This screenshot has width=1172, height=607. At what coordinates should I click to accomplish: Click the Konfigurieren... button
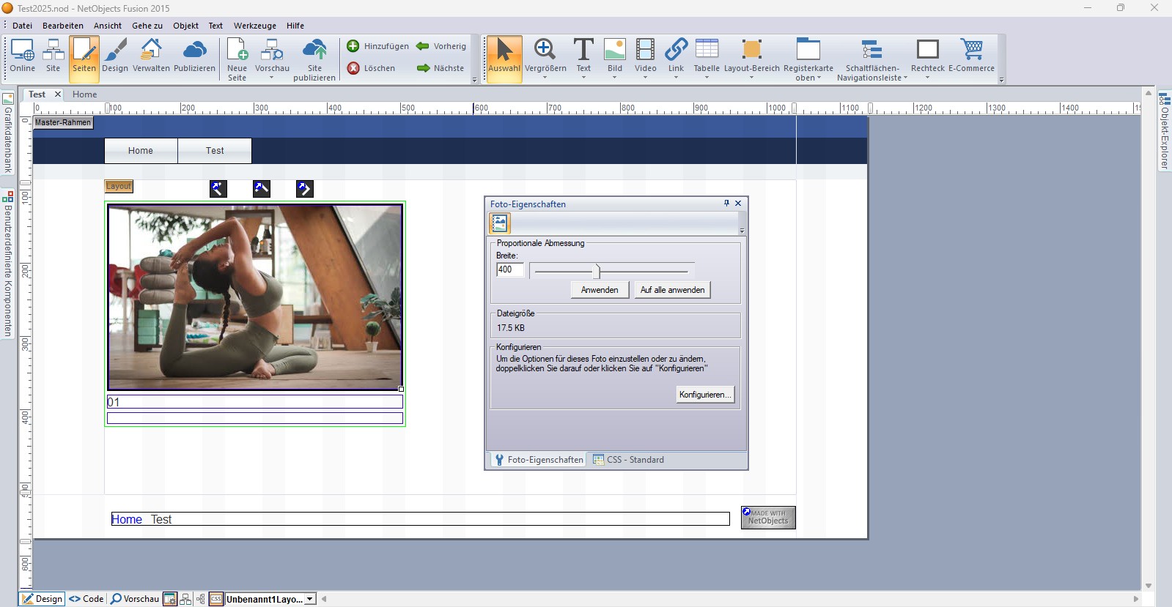tap(704, 395)
